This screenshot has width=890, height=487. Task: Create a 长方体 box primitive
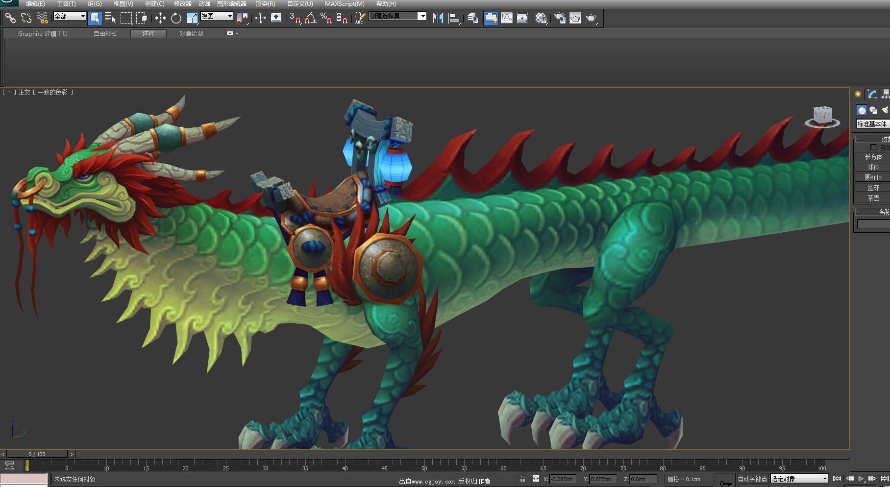pos(872,157)
